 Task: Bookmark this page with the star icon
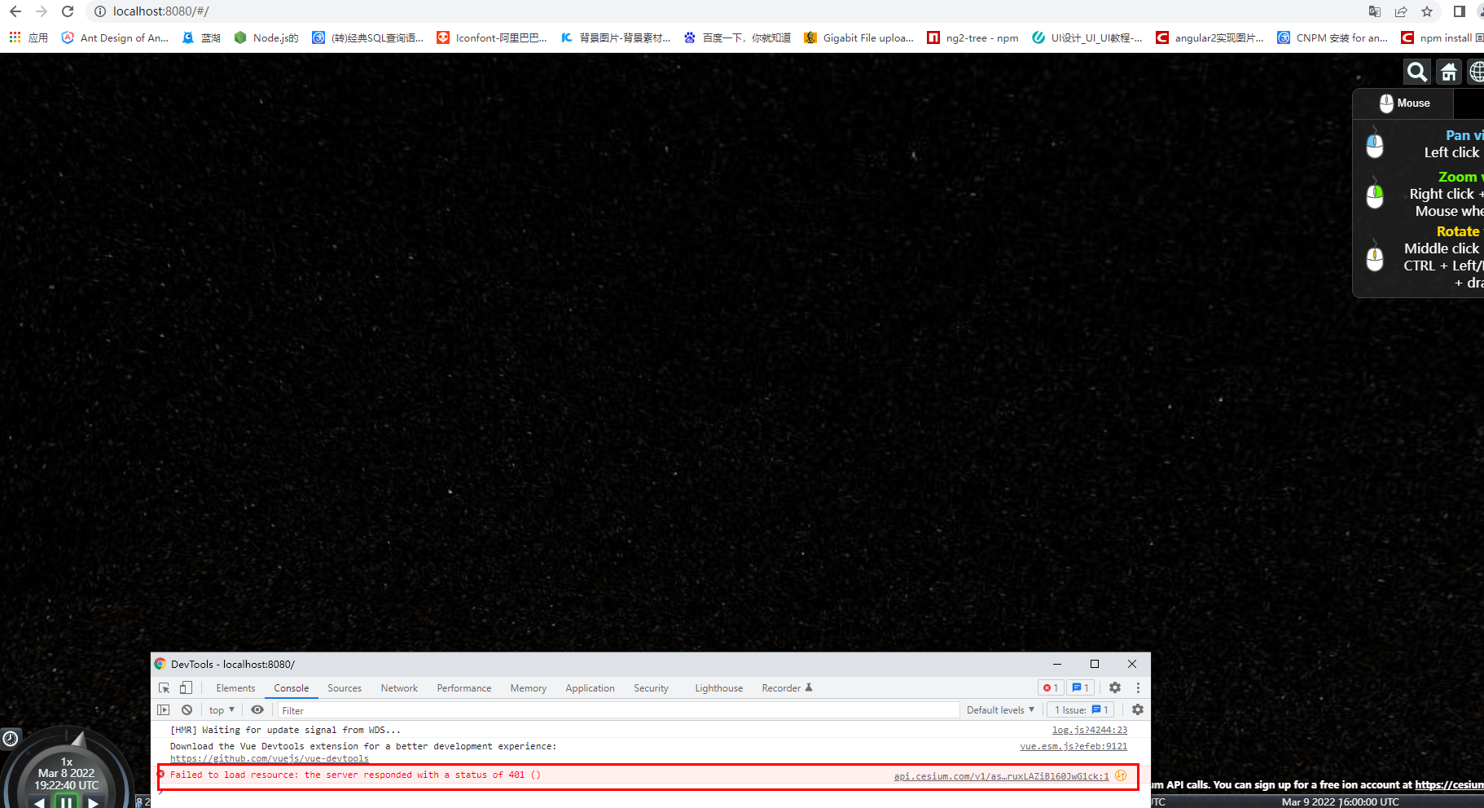[1427, 11]
